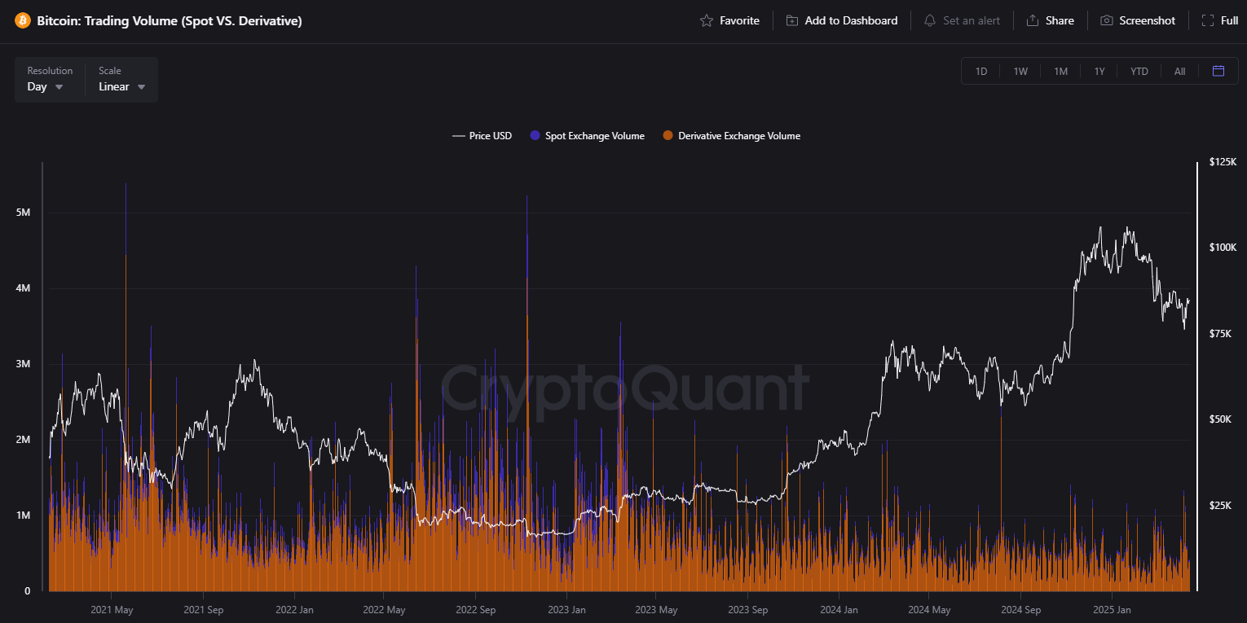
Task: Take a chart Screenshot via camera icon
Action: pyautogui.click(x=1107, y=20)
